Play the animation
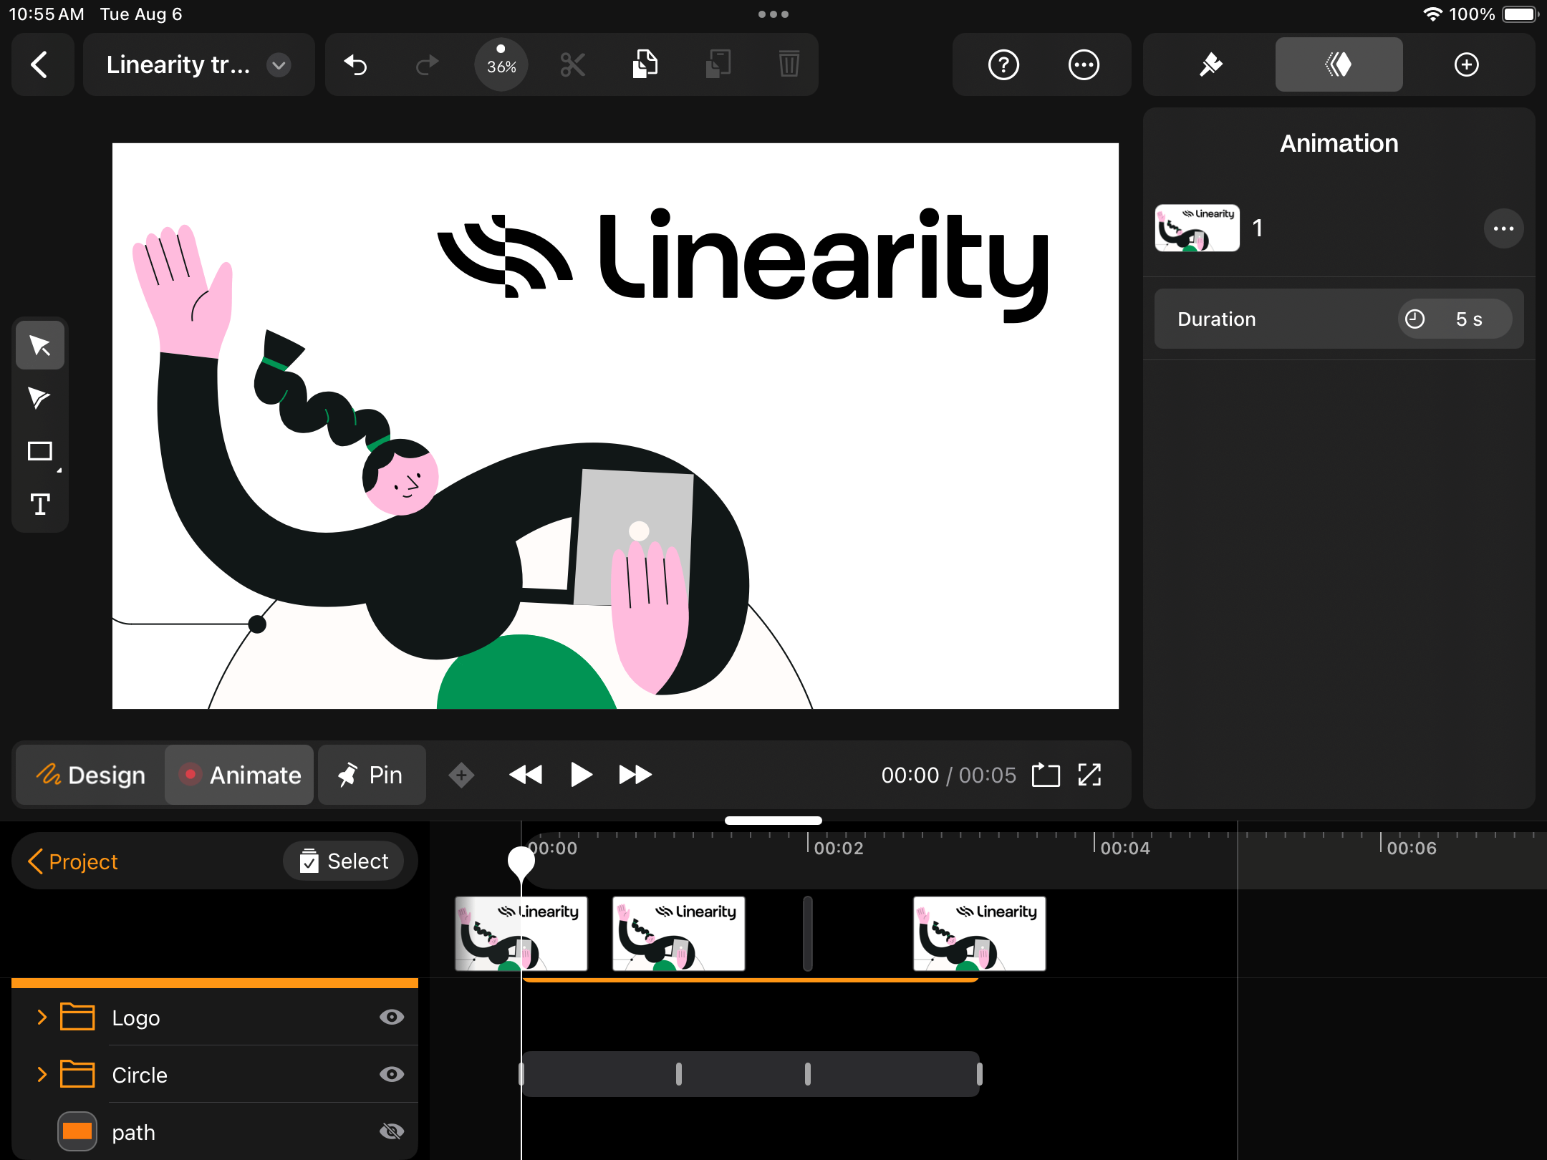The height and width of the screenshot is (1160, 1547). click(x=581, y=775)
